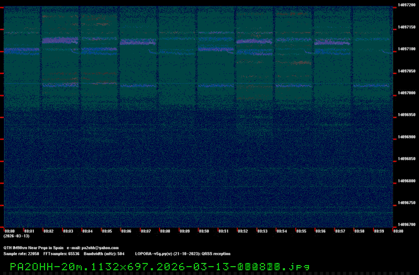Click the LOPORA-v5g.py QRSS reception text
The image size is (419, 275).
click(182, 254)
